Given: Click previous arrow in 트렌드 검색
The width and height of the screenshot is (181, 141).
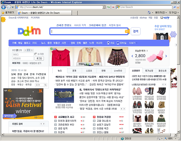Looking at the screenshot, I should pyautogui.click(x=41, y=124).
